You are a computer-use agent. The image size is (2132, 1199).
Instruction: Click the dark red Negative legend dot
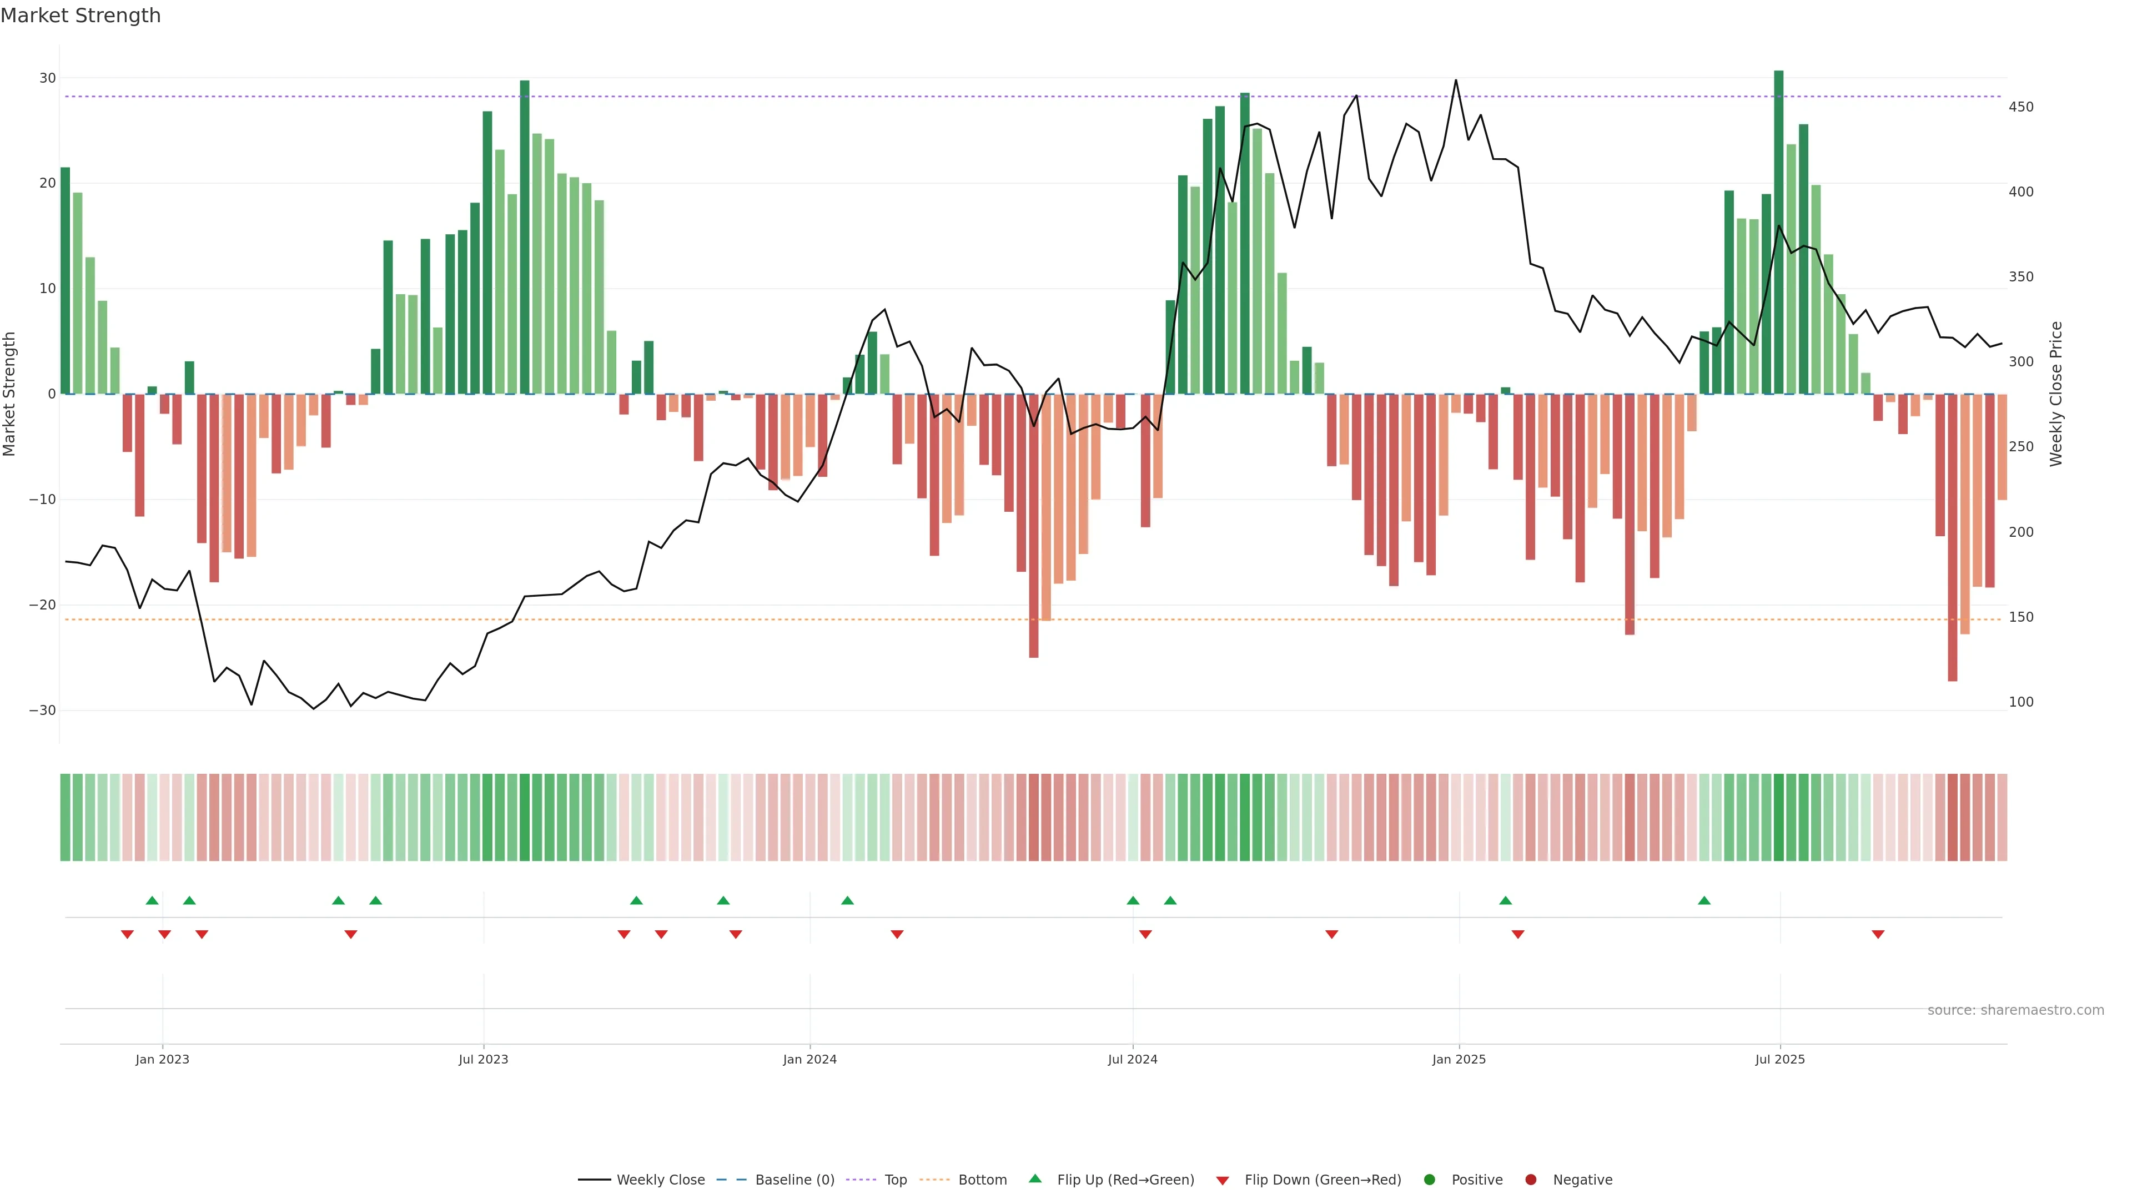coord(1530,1180)
